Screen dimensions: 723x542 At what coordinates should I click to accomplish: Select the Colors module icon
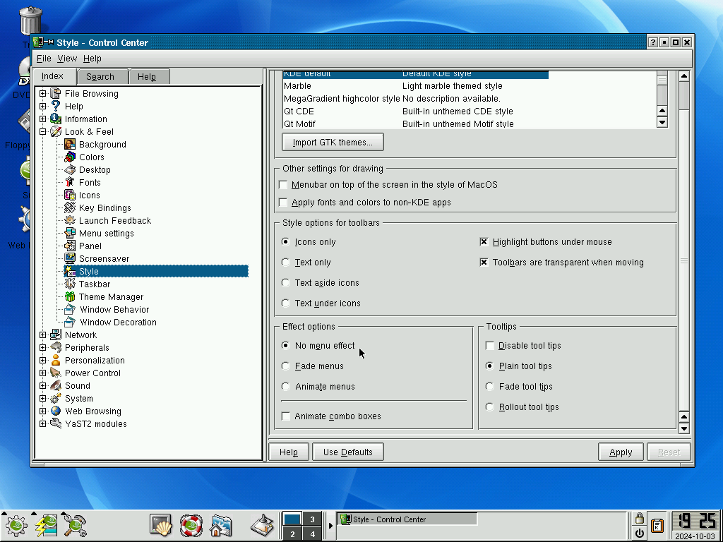click(70, 157)
